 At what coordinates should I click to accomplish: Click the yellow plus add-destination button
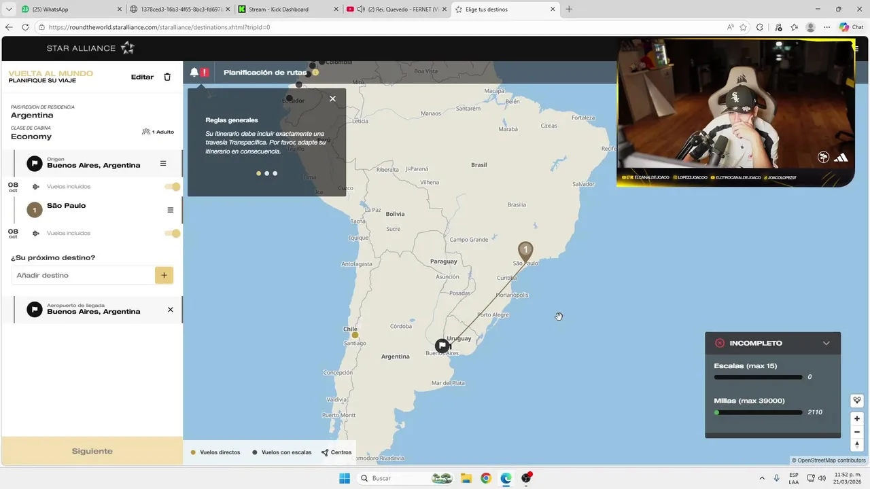[164, 275]
